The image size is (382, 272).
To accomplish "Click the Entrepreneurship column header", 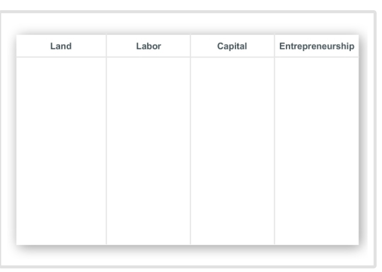I will click(317, 46).
